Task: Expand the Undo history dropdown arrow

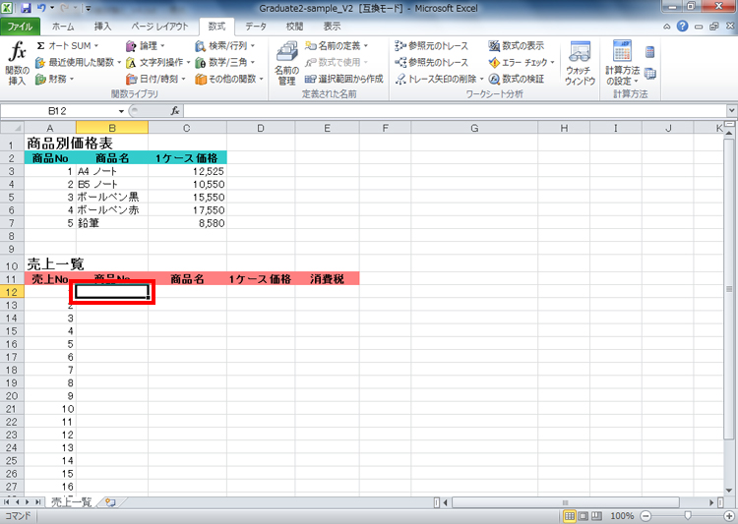Action: (52, 8)
